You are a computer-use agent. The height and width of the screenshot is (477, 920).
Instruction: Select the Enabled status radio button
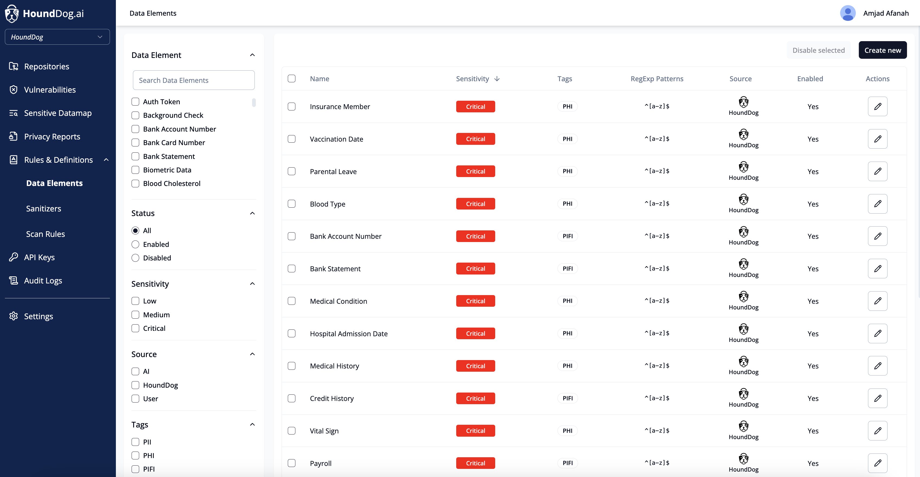pos(135,244)
